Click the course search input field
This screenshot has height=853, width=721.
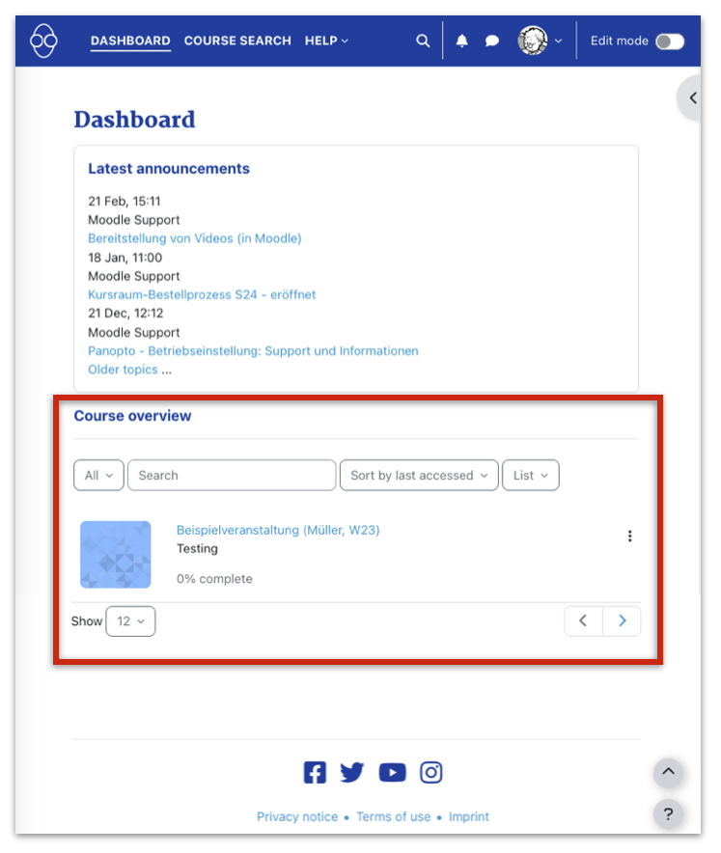point(232,475)
